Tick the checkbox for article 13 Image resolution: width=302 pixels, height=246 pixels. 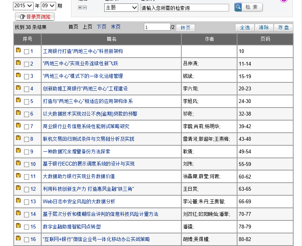pos(26,202)
